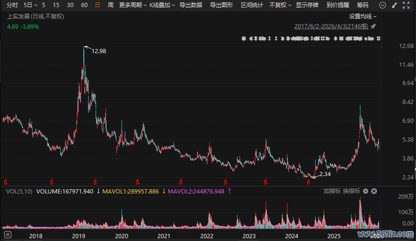Click the 2021 label on time axis
The image size is (416, 241).
coord(163,236)
